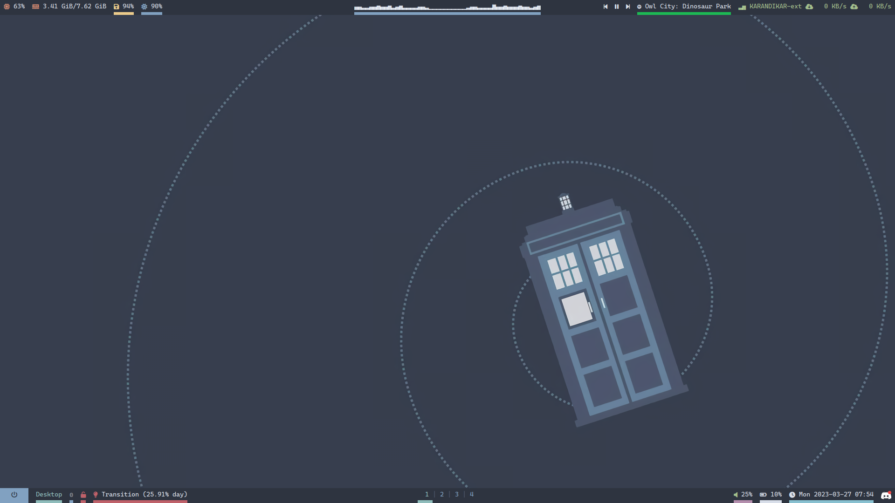Image resolution: width=895 pixels, height=503 pixels.
Task: Click the 10% battery level
Action: (x=776, y=495)
